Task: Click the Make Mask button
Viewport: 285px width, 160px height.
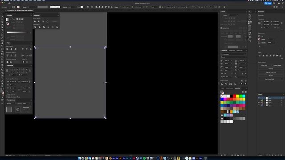Action: pos(26,107)
